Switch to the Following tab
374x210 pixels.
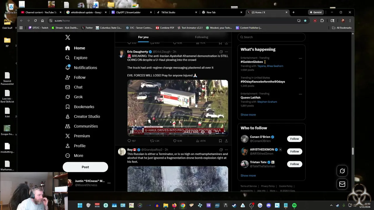[202, 37]
